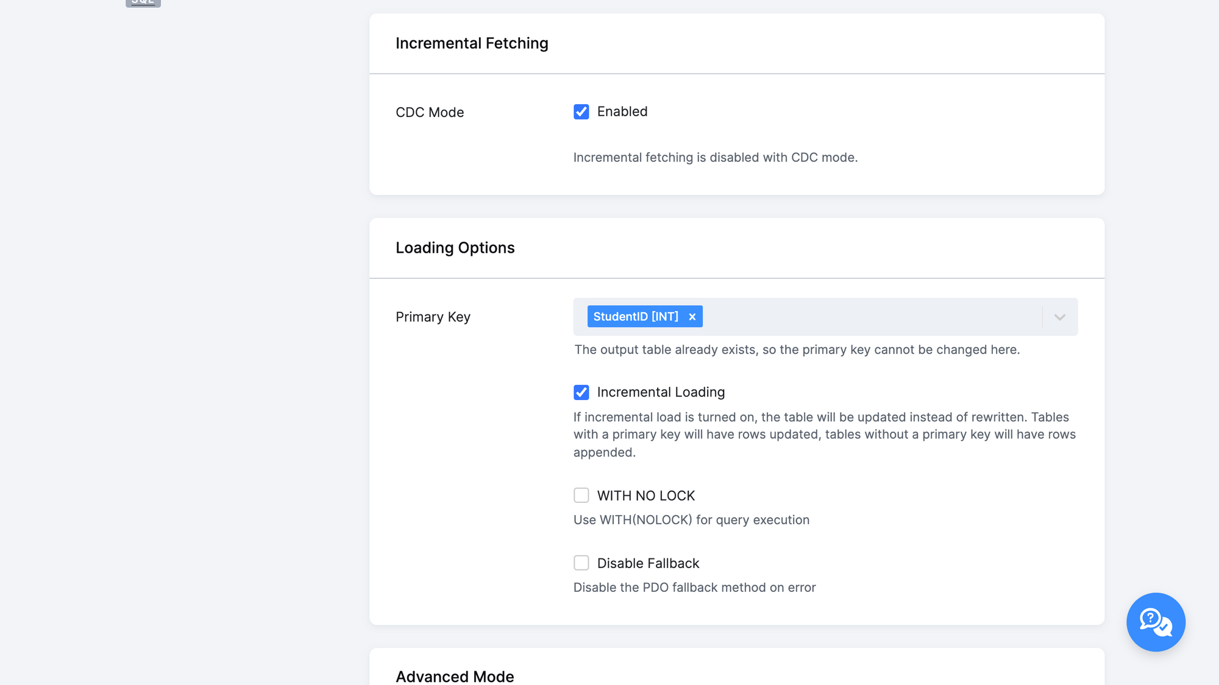Click the 'Enabled' label text
The width and height of the screenshot is (1219, 685).
point(622,111)
